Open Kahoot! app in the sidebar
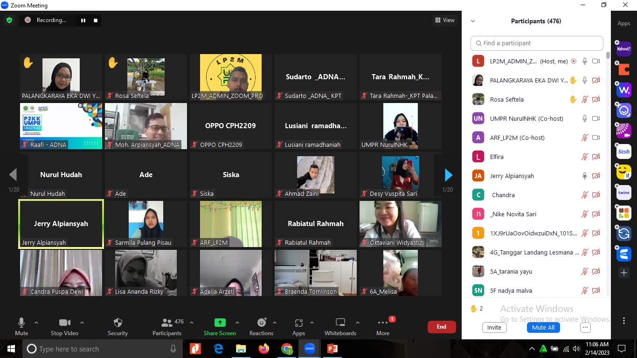This screenshot has width=637, height=358. [x=623, y=48]
